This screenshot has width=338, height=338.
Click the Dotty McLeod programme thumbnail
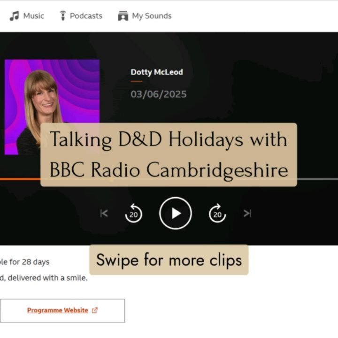52,107
